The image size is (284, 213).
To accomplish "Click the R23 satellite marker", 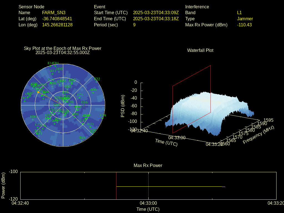I will pos(25,101).
